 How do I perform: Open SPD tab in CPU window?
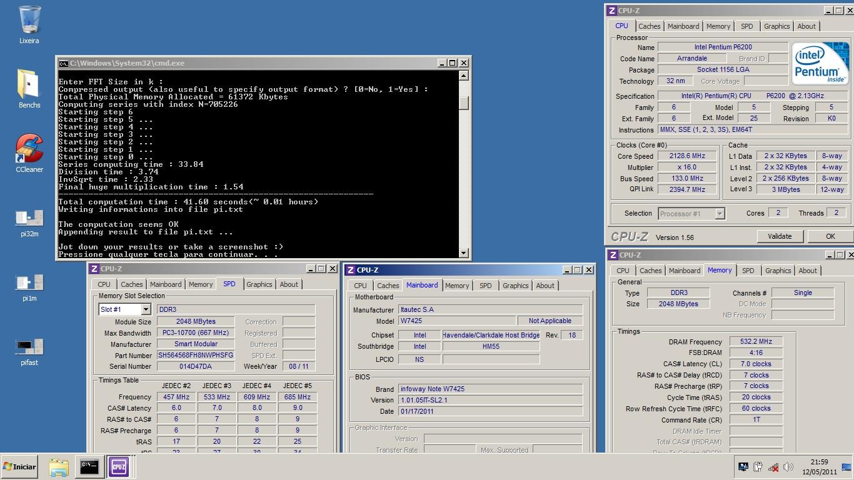(x=747, y=26)
